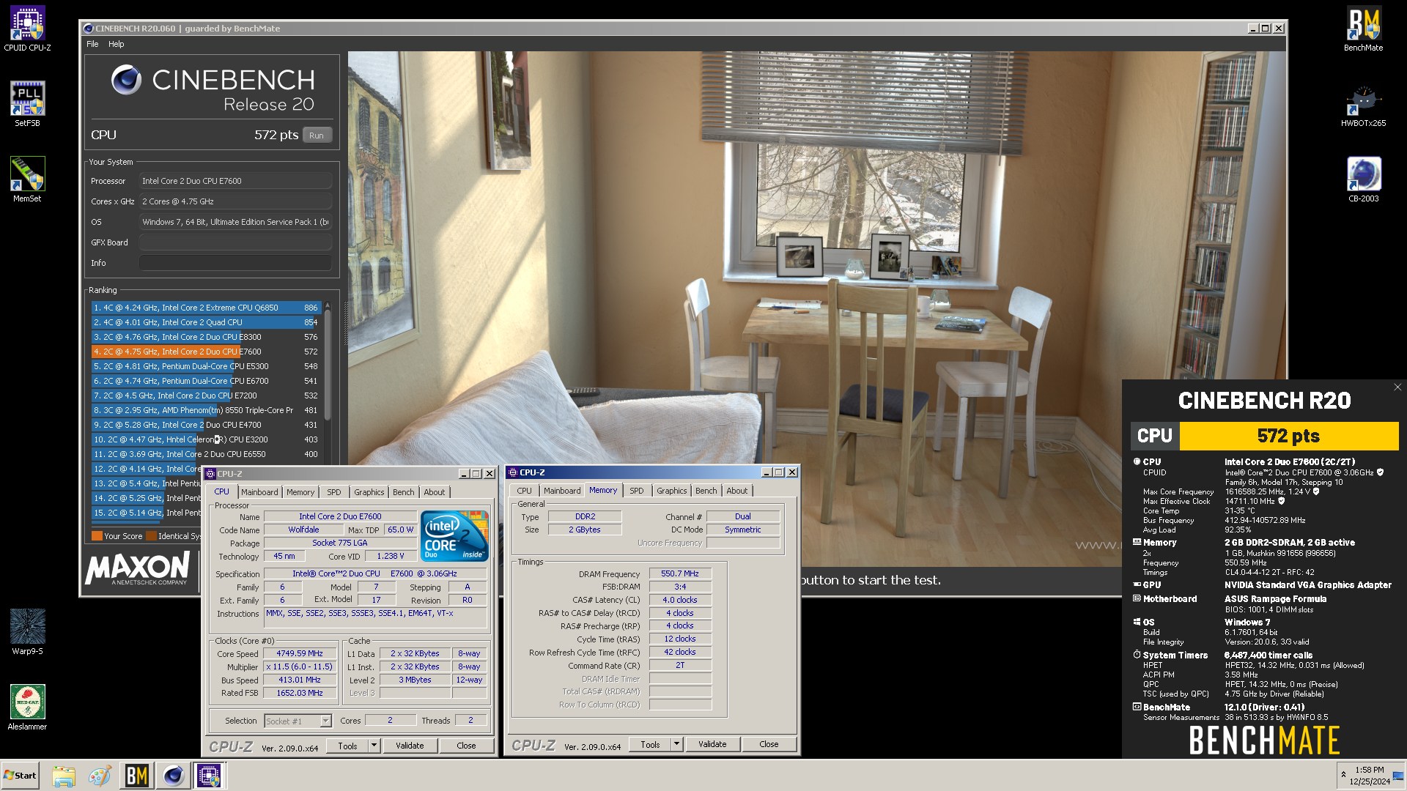Click the Cinebench window title bar icon

pos(89,29)
